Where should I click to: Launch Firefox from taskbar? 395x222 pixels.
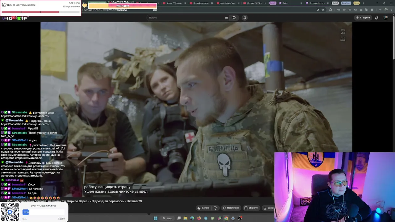(x=199, y=218)
